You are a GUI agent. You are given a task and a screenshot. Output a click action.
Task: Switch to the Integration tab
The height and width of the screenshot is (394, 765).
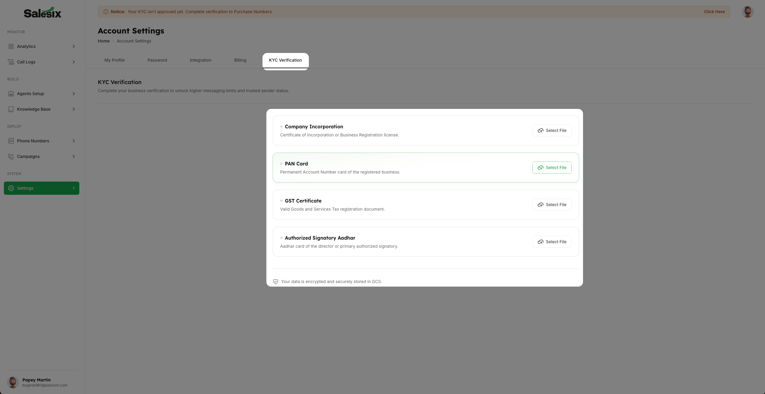201,60
